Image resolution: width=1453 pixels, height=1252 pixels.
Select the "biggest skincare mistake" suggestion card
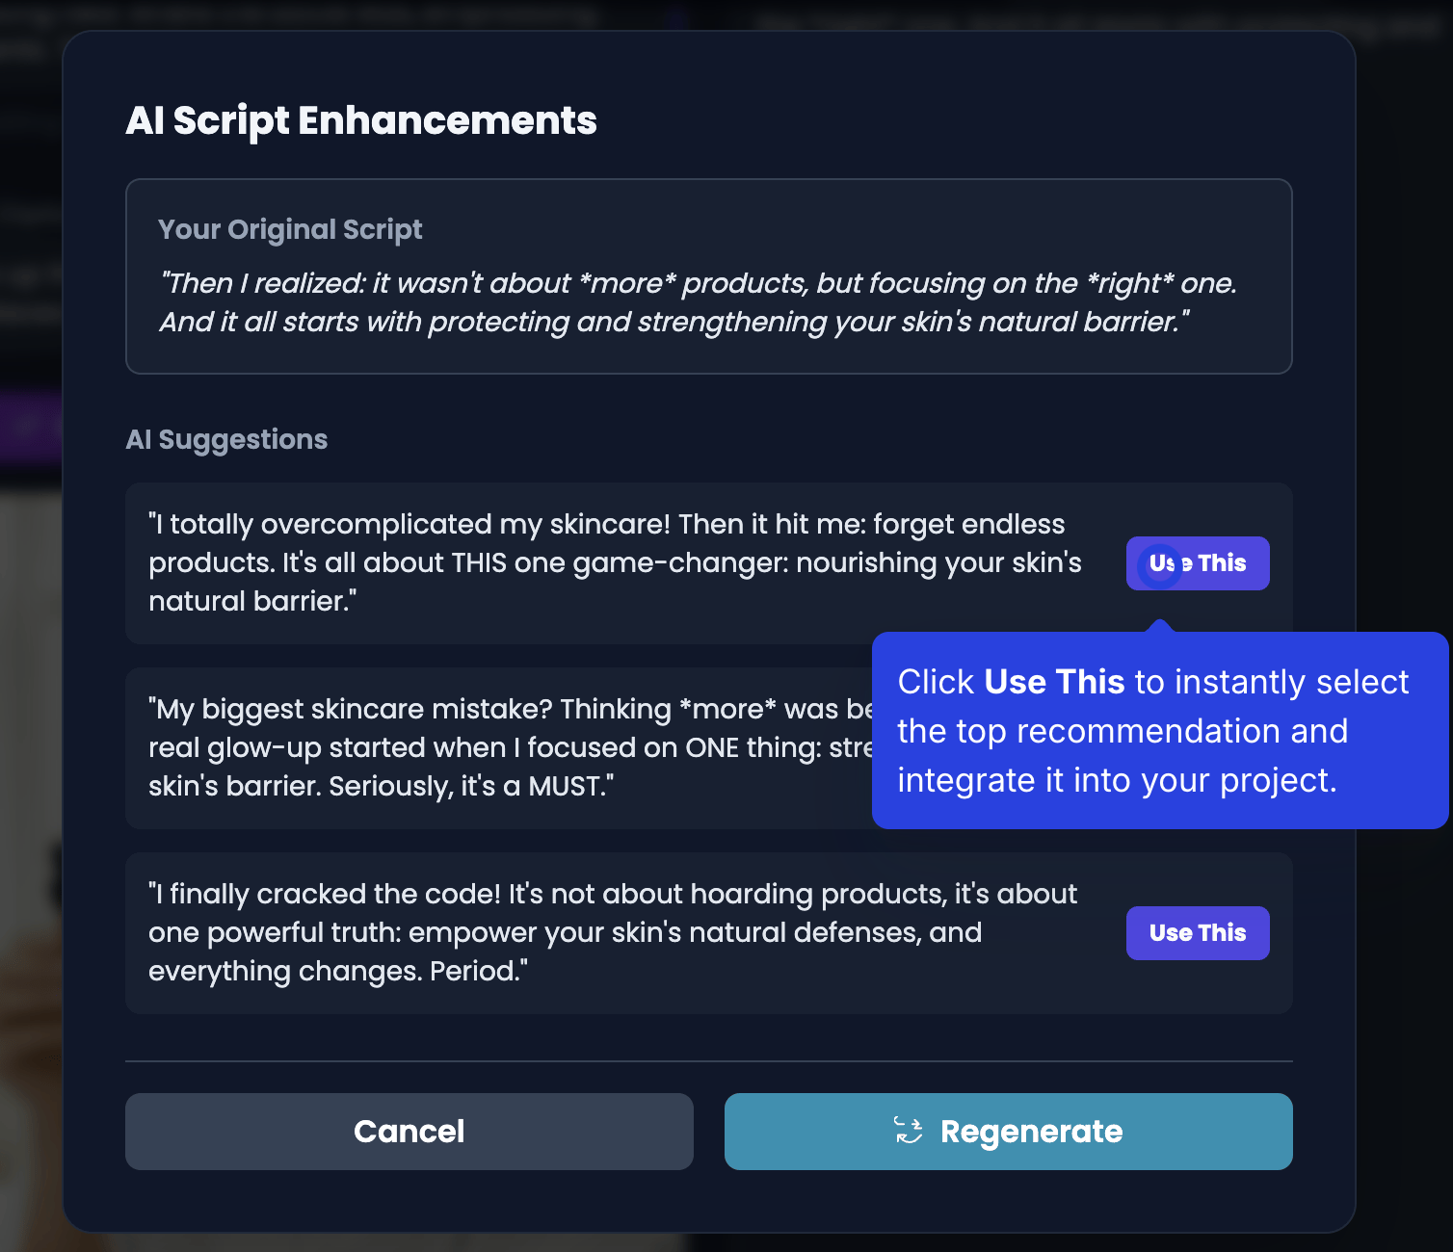[482, 748]
